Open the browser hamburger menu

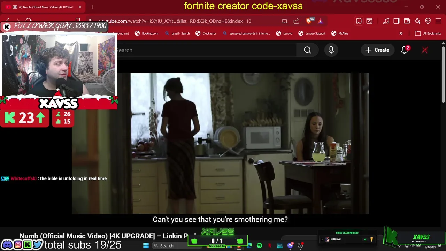click(x=439, y=21)
